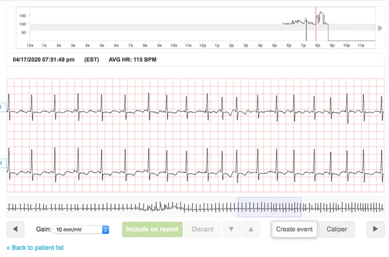Screen dimensions: 389x257
Task: Click the down triangle button beside Discard
Action: pyautogui.click(x=231, y=229)
